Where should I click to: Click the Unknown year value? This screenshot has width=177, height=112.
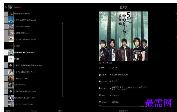pyautogui.click(x=115, y=95)
